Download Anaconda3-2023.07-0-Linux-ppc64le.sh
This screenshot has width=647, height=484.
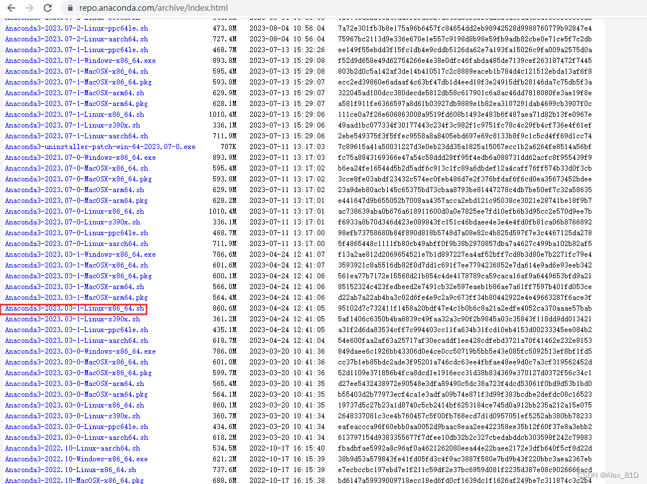click(x=77, y=233)
